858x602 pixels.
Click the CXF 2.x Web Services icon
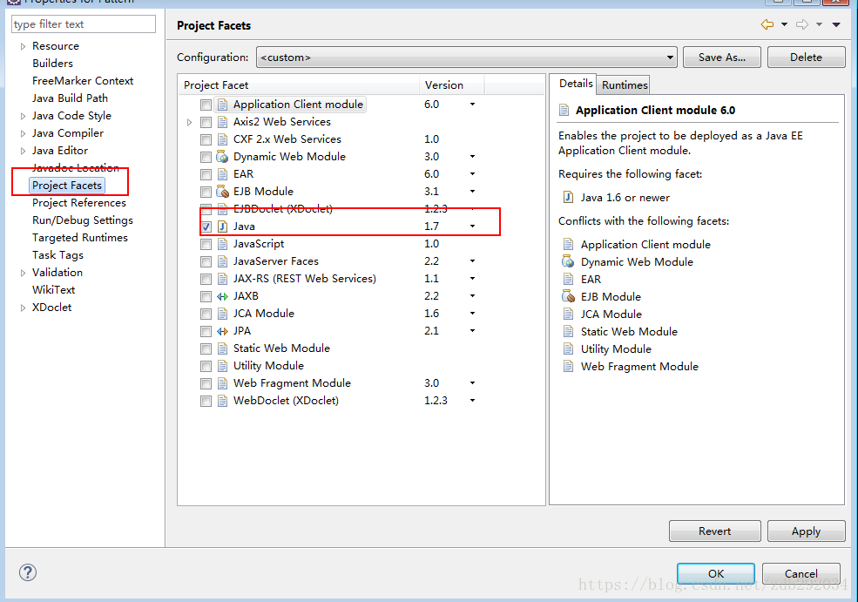point(222,139)
